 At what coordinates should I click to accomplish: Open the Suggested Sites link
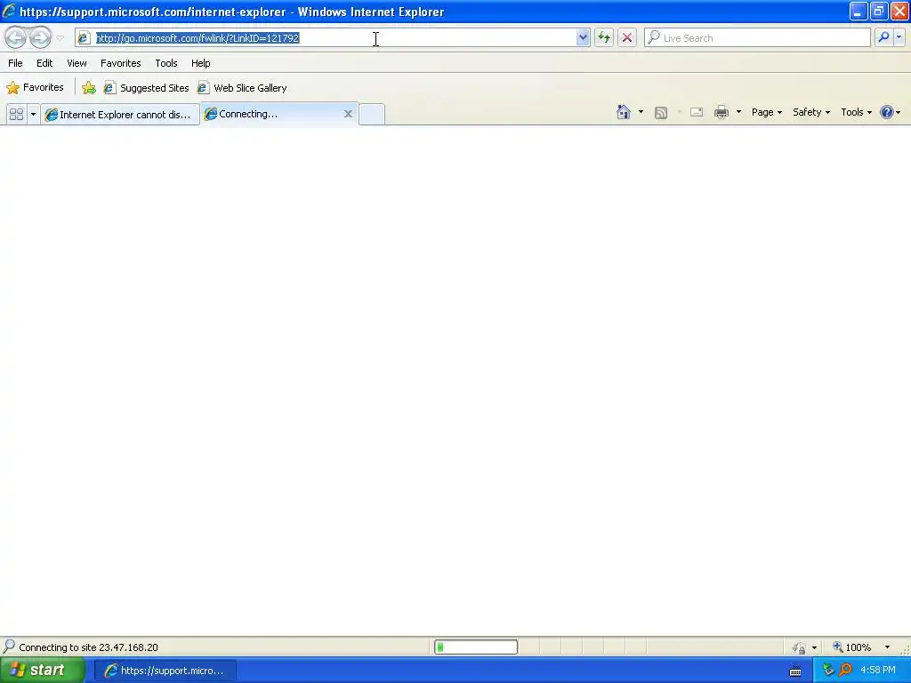click(147, 88)
